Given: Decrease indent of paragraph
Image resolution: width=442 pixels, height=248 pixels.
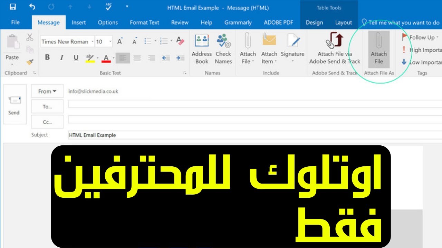Looking at the screenshot, I should coord(166,58).
